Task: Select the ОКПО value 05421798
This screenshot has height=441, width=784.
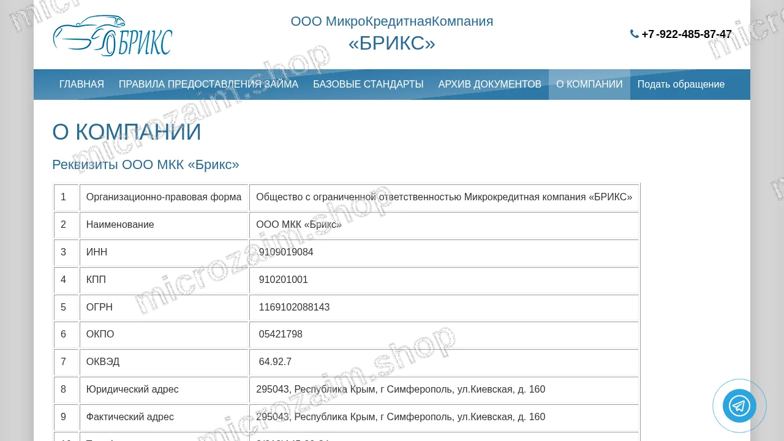Action: (444, 334)
